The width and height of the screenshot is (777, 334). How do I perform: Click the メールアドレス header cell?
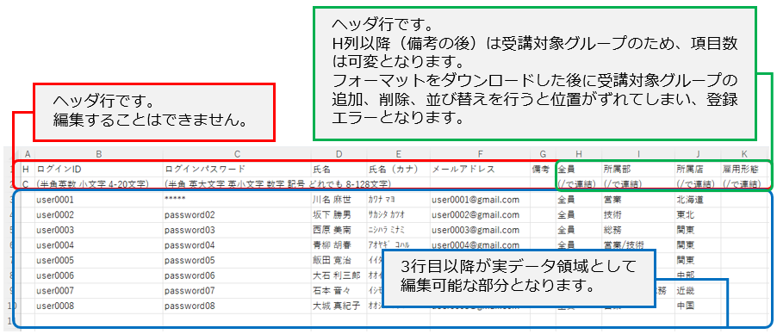480,169
